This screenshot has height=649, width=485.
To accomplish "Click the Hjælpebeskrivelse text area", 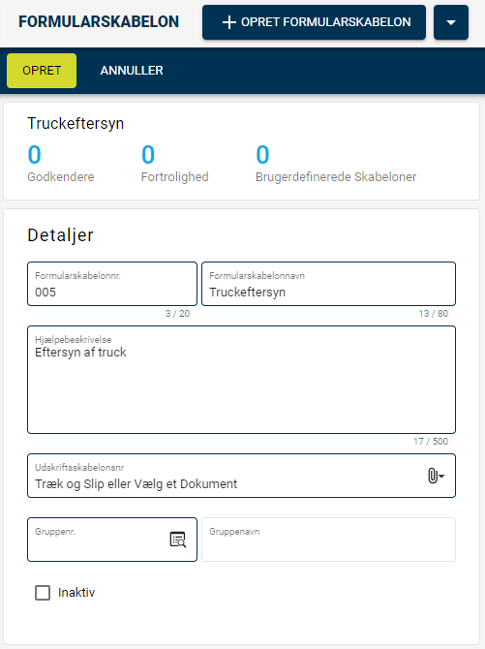I will (x=241, y=380).
